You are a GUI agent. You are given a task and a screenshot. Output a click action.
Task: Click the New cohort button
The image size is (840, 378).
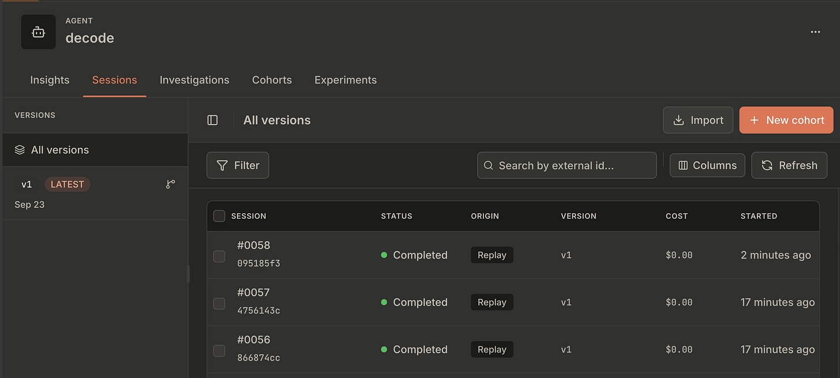(x=786, y=120)
